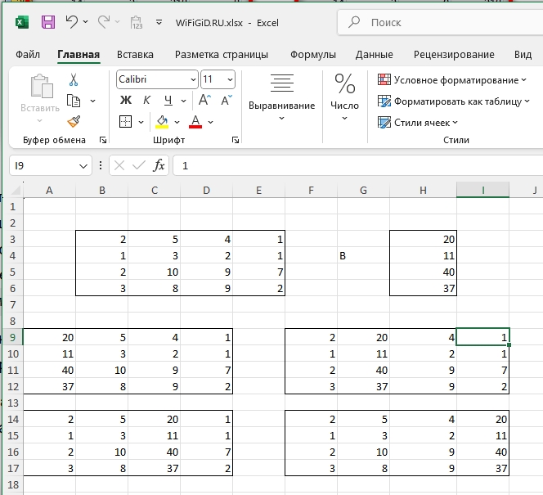
Task: Click the three-dot handle beside the Name Box
Action: 101,165
